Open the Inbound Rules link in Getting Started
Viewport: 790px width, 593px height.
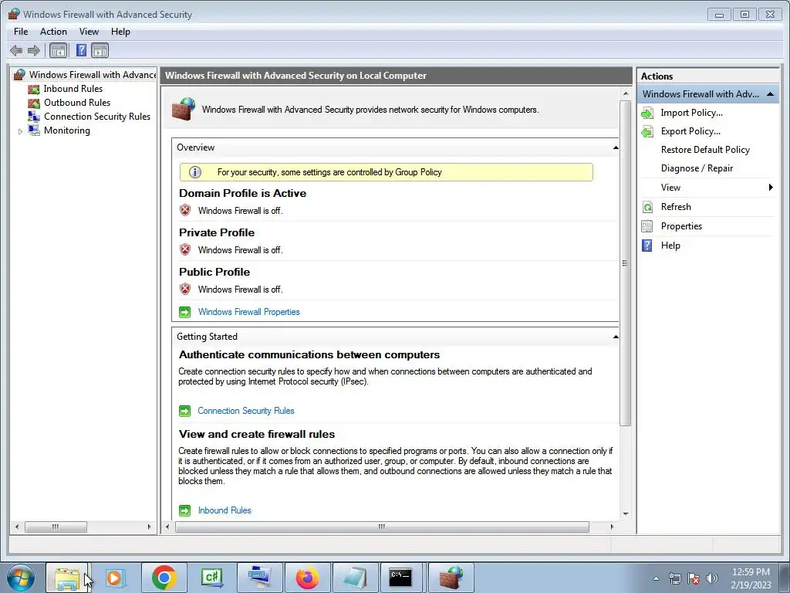coord(225,510)
